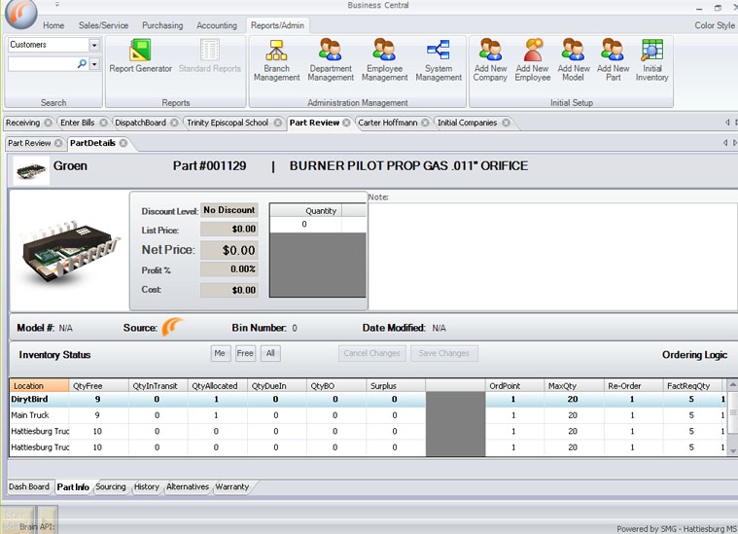Viewport: 738px width, 534px height.
Task: Open the Sales/Service ribbon tab
Action: coord(103,25)
